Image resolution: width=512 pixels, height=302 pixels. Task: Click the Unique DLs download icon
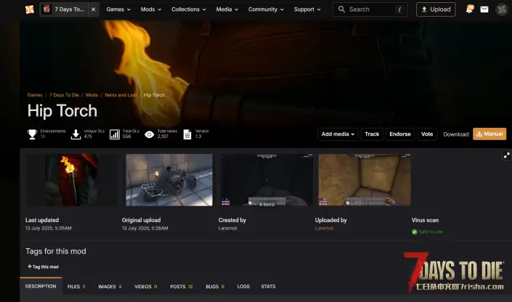pos(76,134)
